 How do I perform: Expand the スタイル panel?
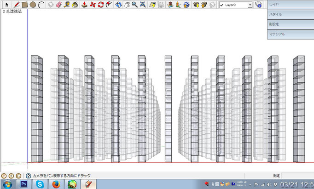click(291, 14)
